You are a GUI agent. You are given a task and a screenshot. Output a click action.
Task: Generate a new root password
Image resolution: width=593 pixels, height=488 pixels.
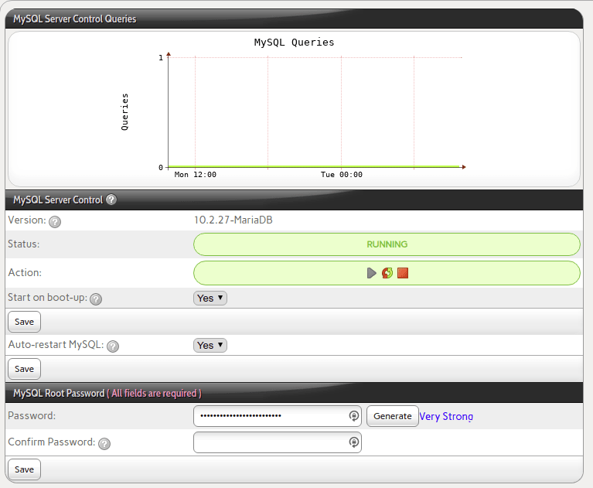393,416
